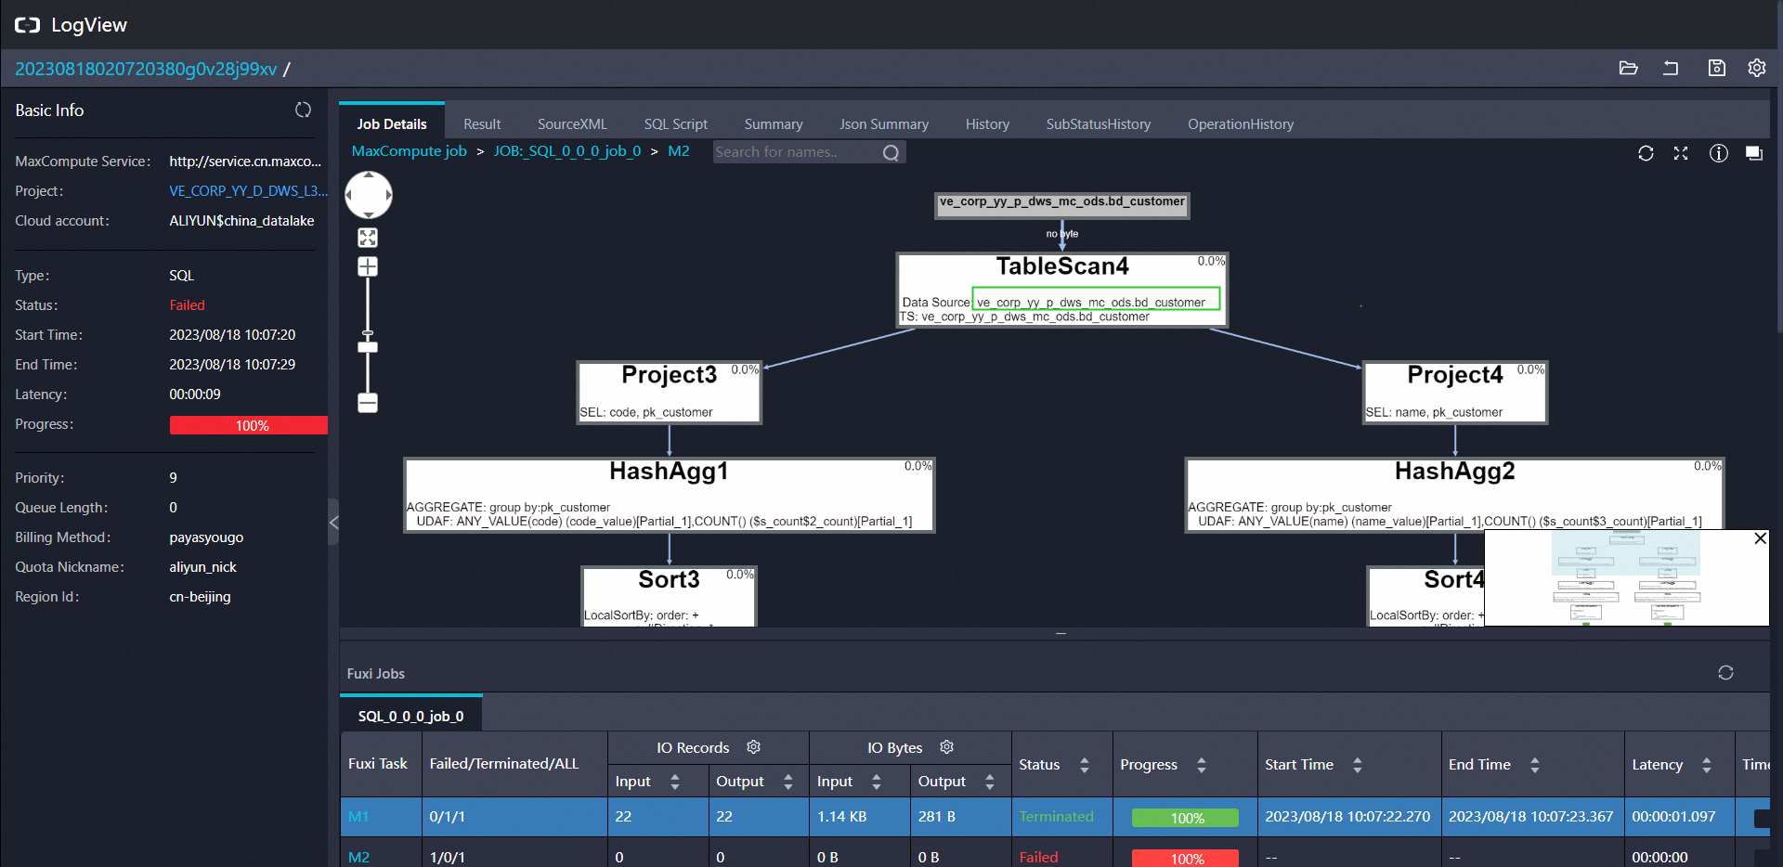Viewport: 1783px width, 867px height.
Task: Close the minimap thumbnail panel
Action: (x=1760, y=538)
